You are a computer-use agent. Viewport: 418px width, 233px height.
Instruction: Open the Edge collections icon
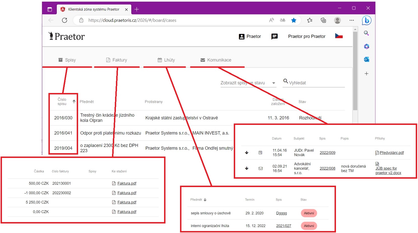pos(323,20)
